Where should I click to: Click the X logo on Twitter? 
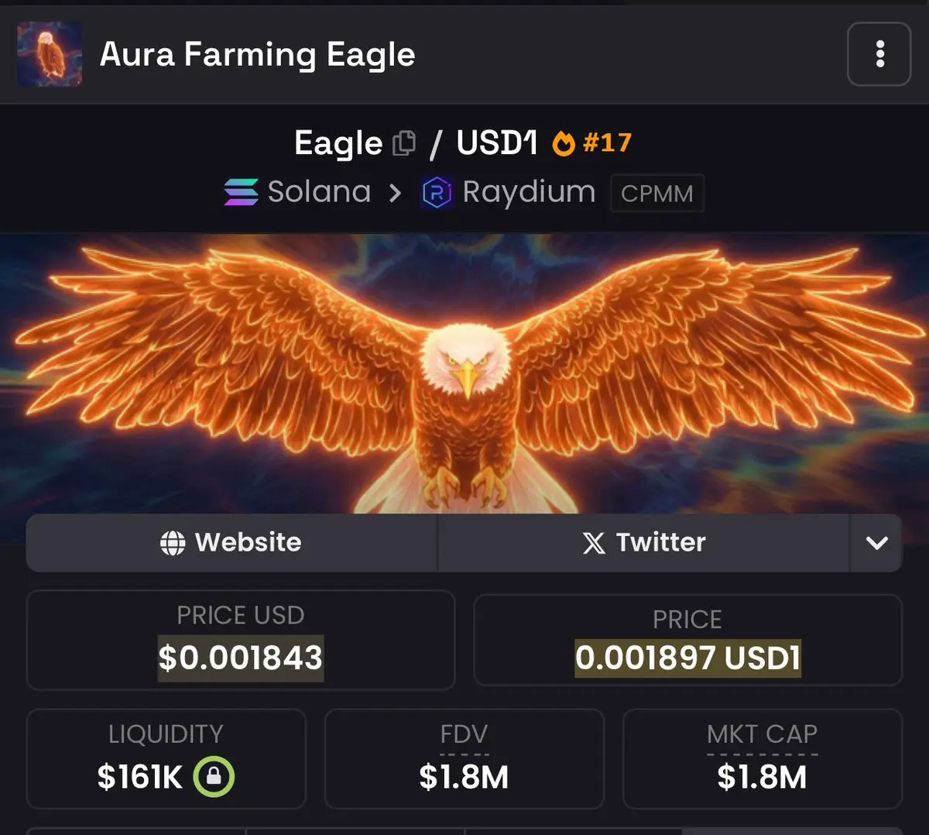click(x=594, y=543)
